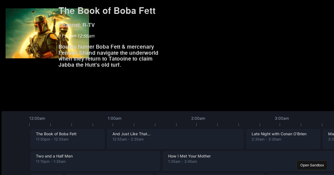Viewport: 334px width, 175px height.
Task: Jump to the 1:00am timeline marker
Action: 114,118
